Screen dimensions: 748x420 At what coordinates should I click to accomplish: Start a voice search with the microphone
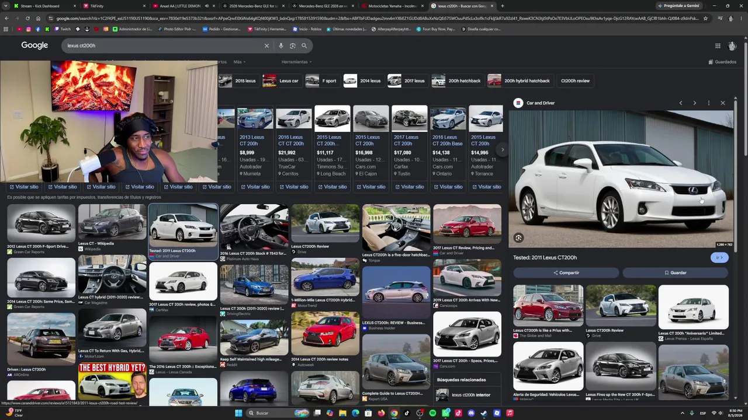[280, 45]
